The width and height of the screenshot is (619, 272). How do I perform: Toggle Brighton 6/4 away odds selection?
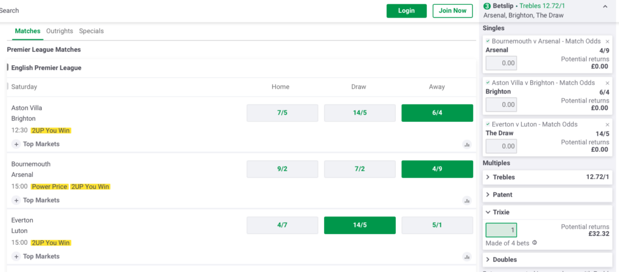tap(437, 113)
